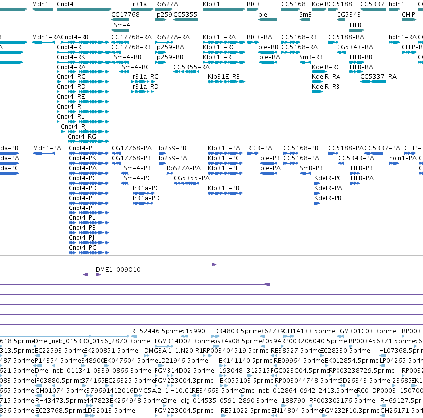Select the gene arrow beneath the 'CG5355' gene name
This screenshot has width=423, height=418.
(x=186, y=20)
